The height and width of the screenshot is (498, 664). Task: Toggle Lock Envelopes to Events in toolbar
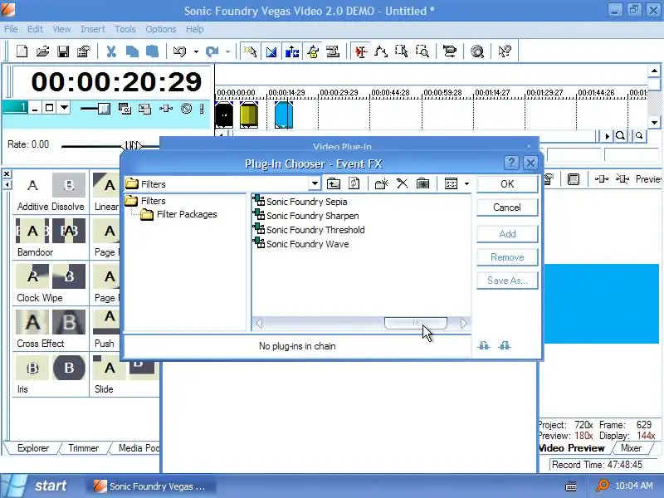(313, 51)
